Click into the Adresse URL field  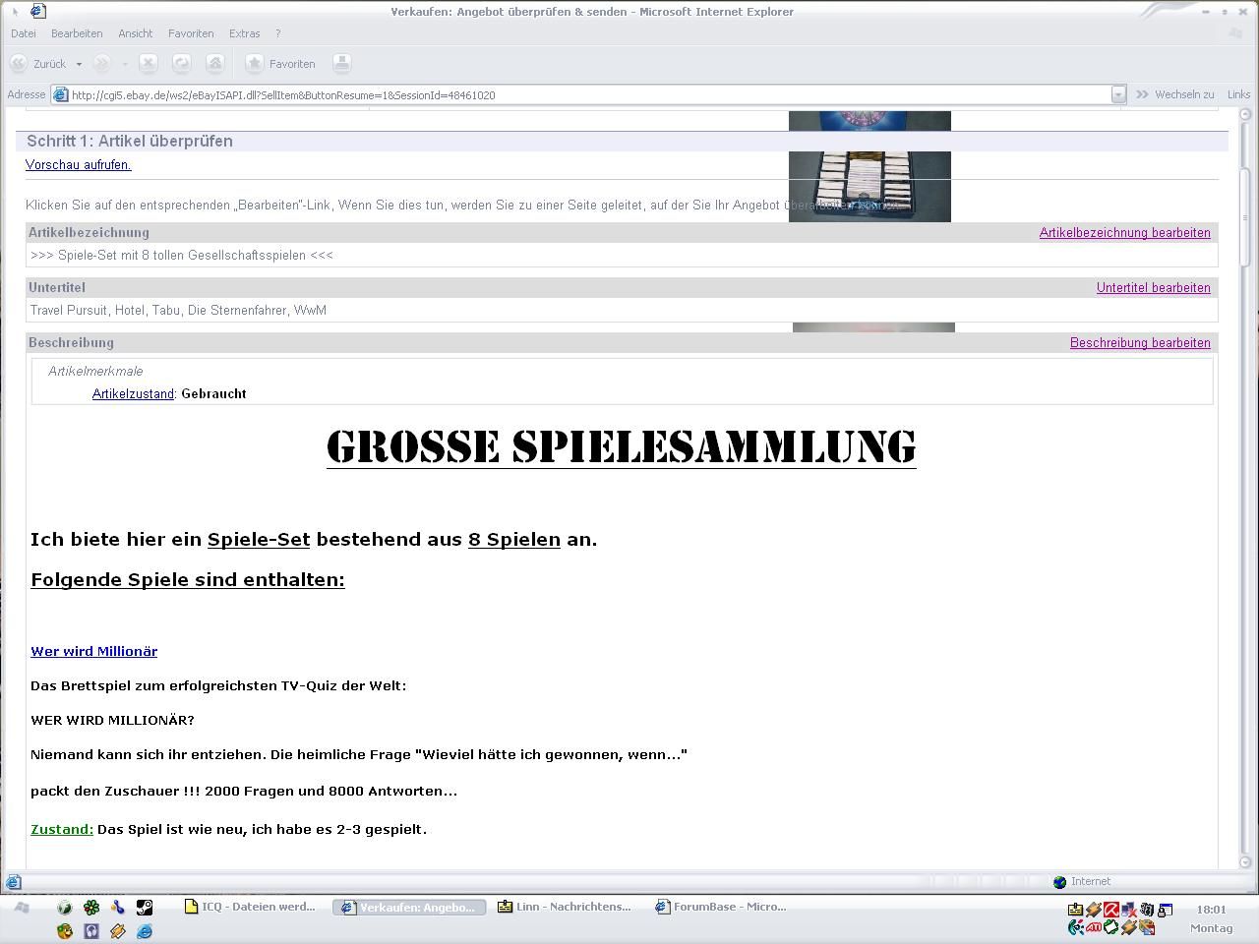coord(589,95)
